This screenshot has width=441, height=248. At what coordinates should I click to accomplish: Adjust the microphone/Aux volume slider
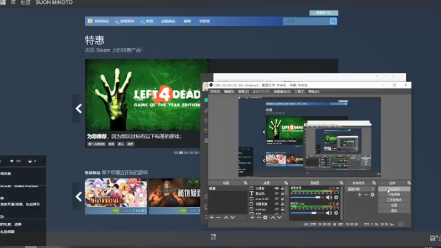[308, 213]
